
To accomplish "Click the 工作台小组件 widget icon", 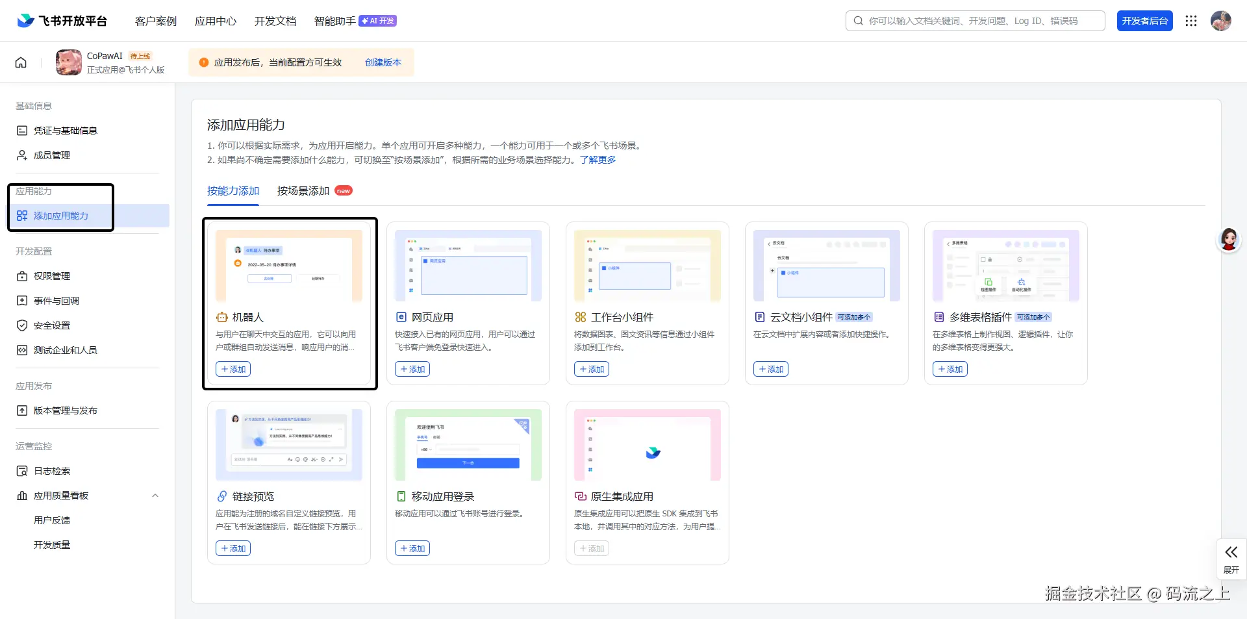I will (581, 317).
